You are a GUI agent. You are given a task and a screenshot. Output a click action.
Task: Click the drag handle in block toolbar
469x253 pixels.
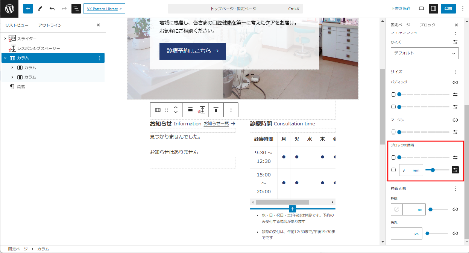(x=167, y=110)
